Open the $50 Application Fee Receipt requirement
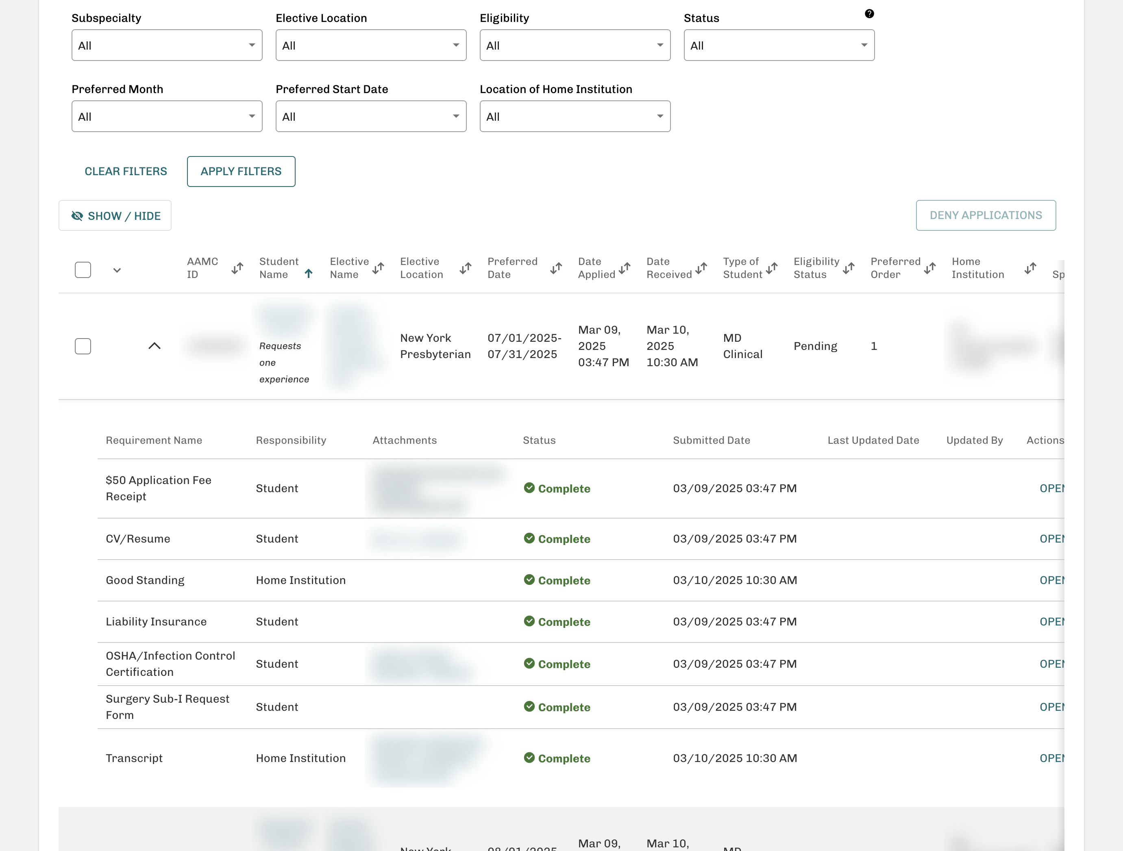Image resolution: width=1123 pixels, height=851 pixels. click(1052, 488)
